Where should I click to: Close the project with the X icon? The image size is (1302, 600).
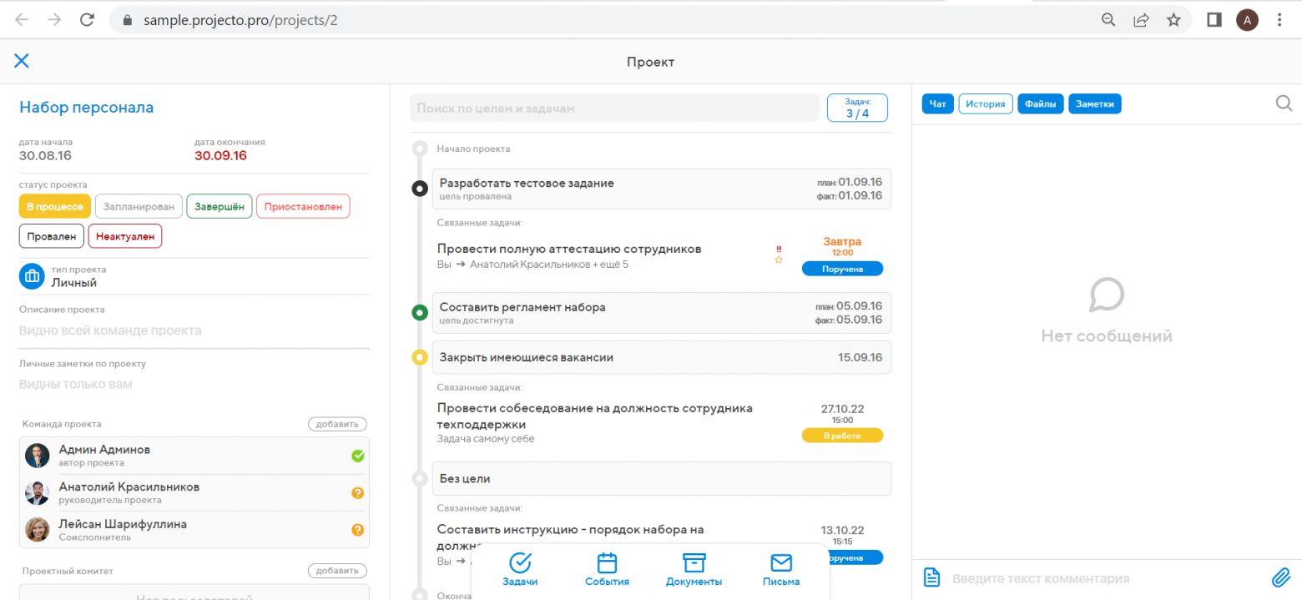coord(22,60)
